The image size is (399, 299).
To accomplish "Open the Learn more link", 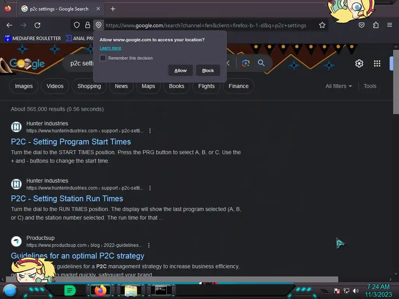I will 110,48.
